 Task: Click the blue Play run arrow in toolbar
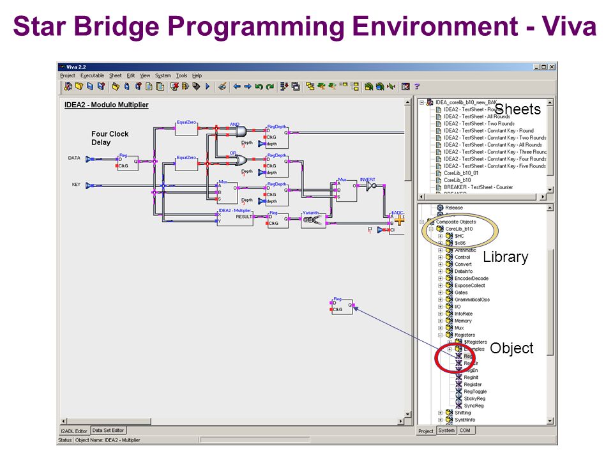coord(208,86)
